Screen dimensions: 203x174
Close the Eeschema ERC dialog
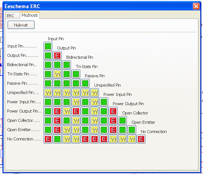tap(196, 6)
